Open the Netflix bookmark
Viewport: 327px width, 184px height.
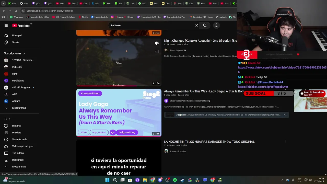[x=83, y=17]
